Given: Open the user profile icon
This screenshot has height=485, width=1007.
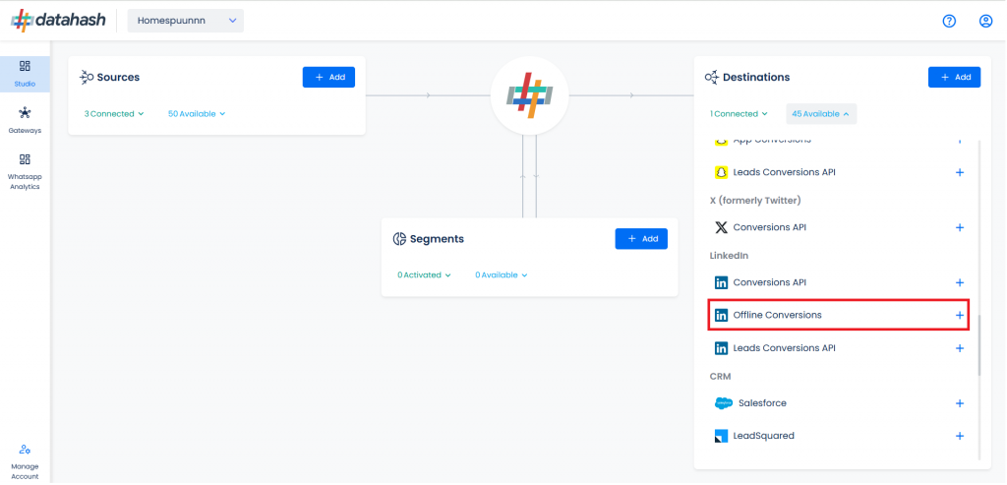Looking at the screenshot, I should tap(985, 22).
